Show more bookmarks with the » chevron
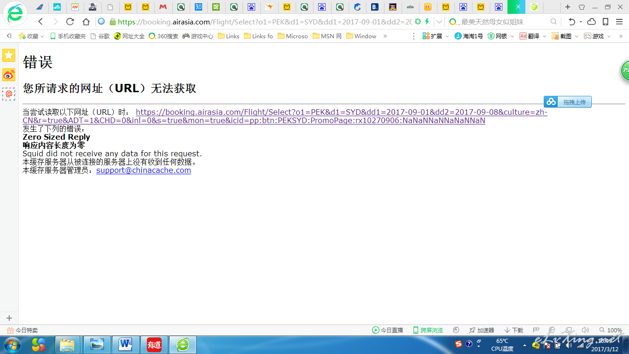 coord(385,36)
